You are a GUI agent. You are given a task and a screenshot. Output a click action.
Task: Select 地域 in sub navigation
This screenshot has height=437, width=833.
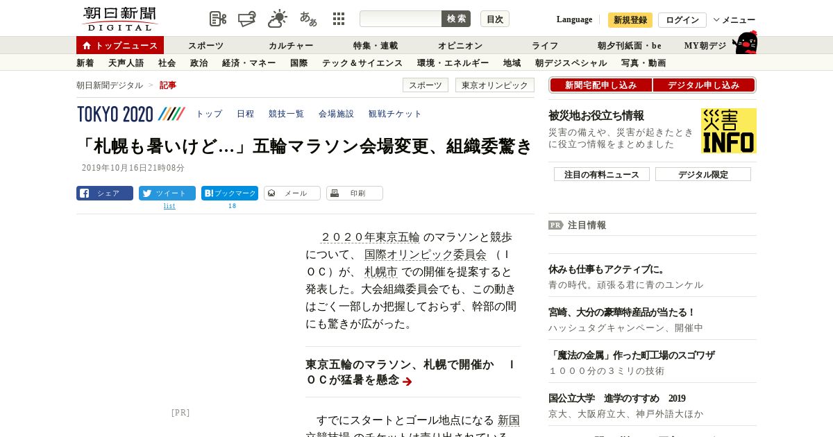point(512,63)
